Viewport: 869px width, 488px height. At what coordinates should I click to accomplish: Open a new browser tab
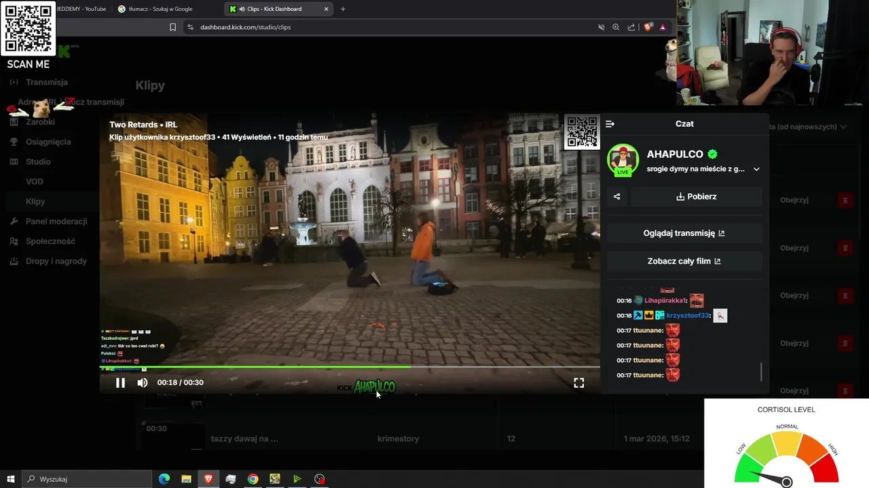[343, 9]
